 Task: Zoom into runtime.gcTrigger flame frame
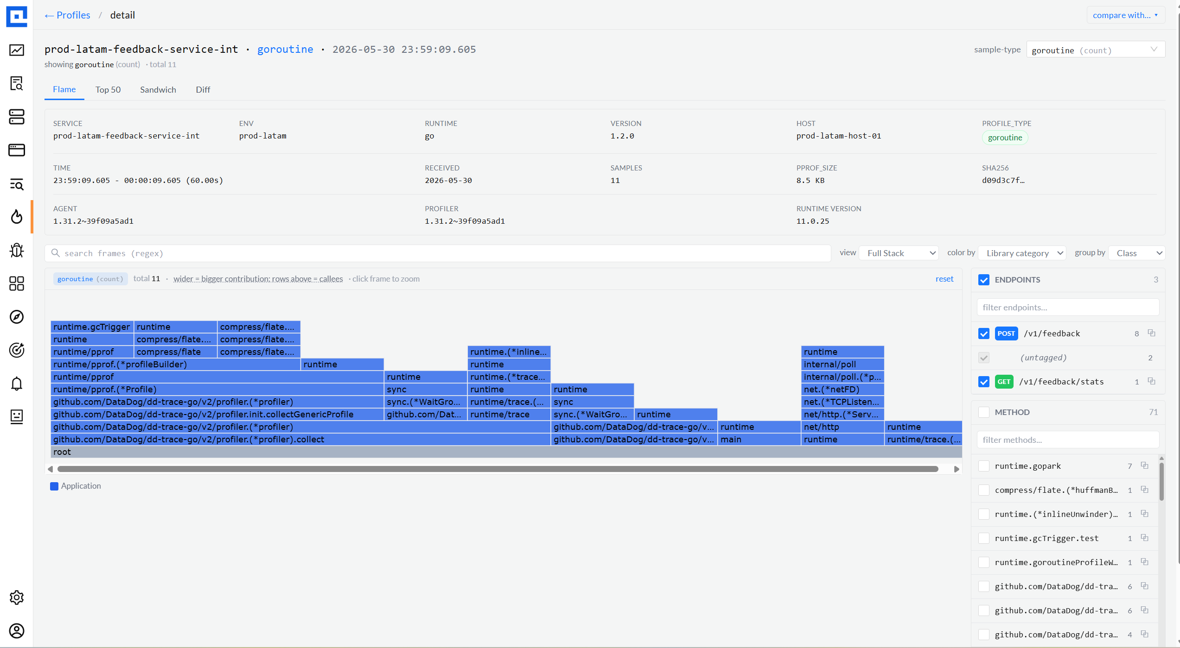(x=92, y=327)
